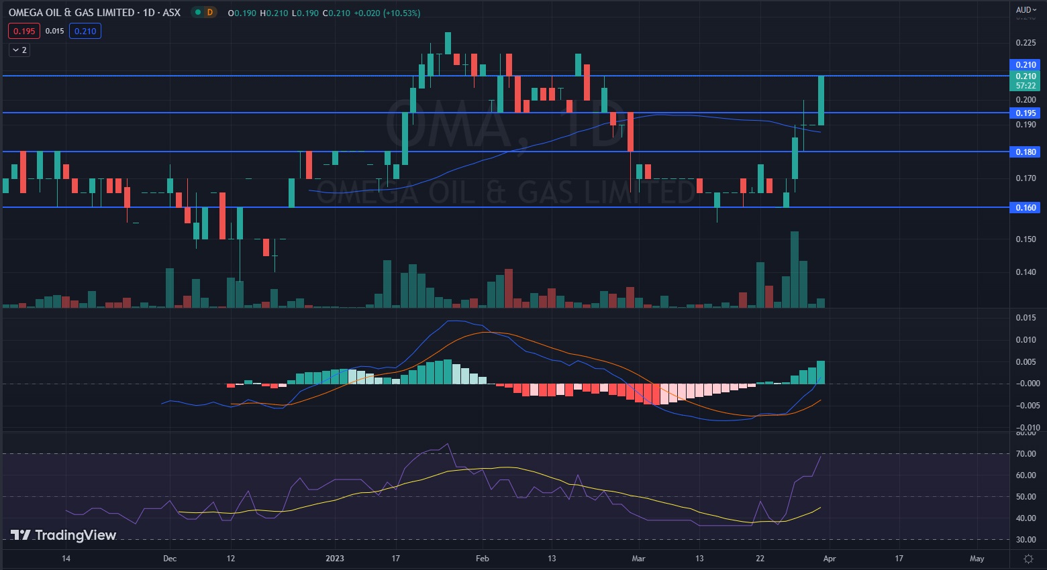This screenshot has height=570, width=1047.
Task: Click the 22 date label on time axis
Action: click(760, 559)
